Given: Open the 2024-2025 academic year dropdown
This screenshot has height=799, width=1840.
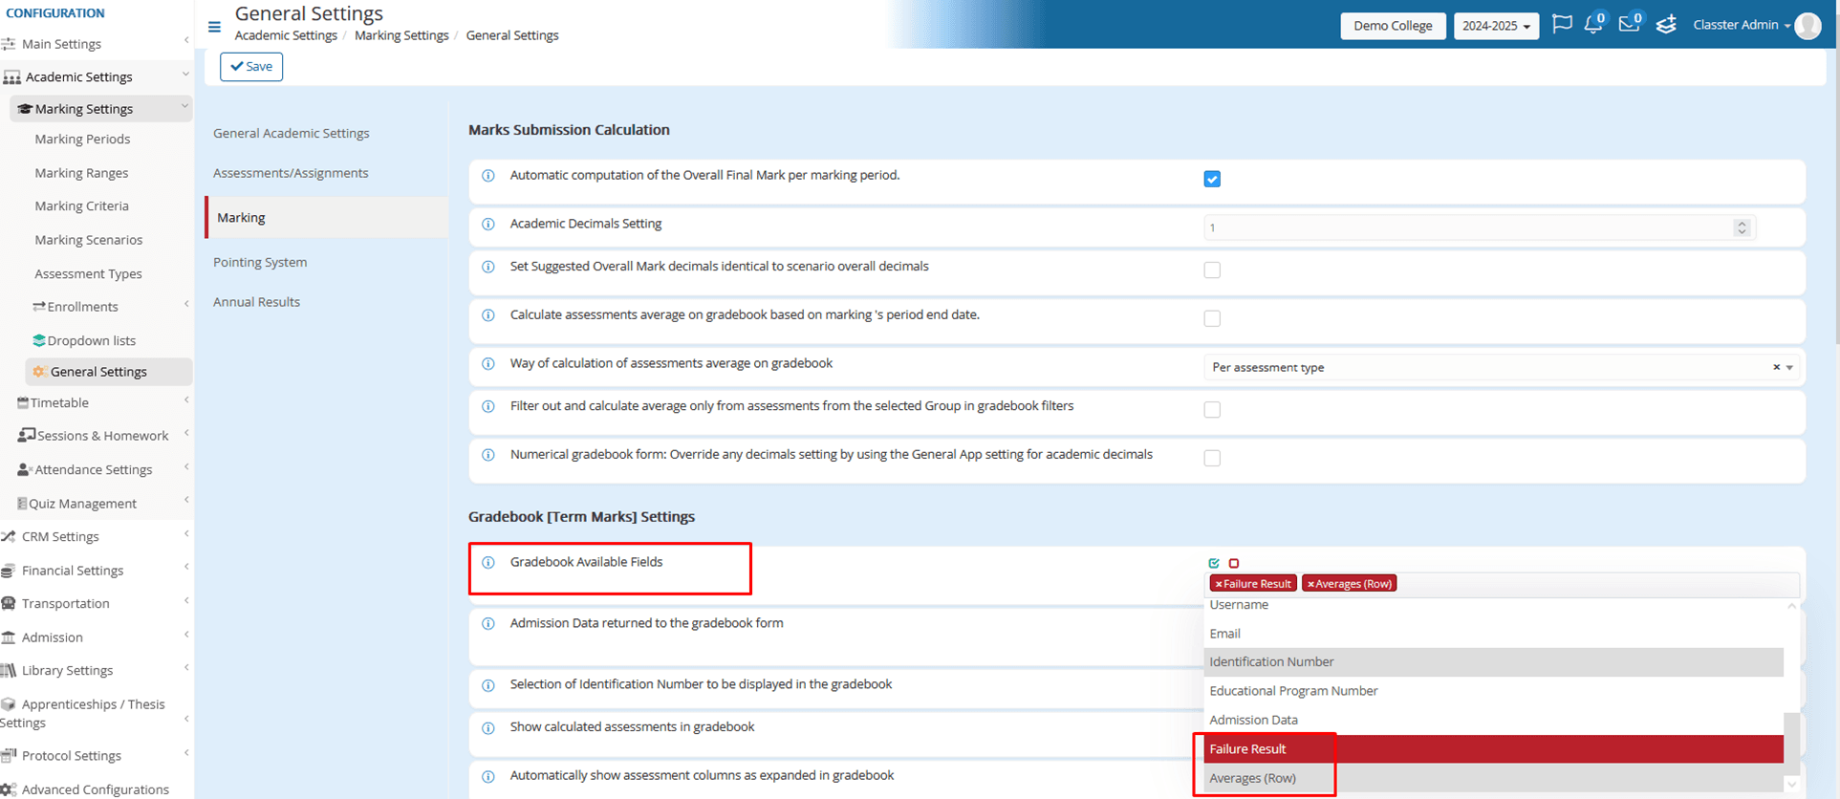Looking at the screenshot, I should tap(1496, 26).
